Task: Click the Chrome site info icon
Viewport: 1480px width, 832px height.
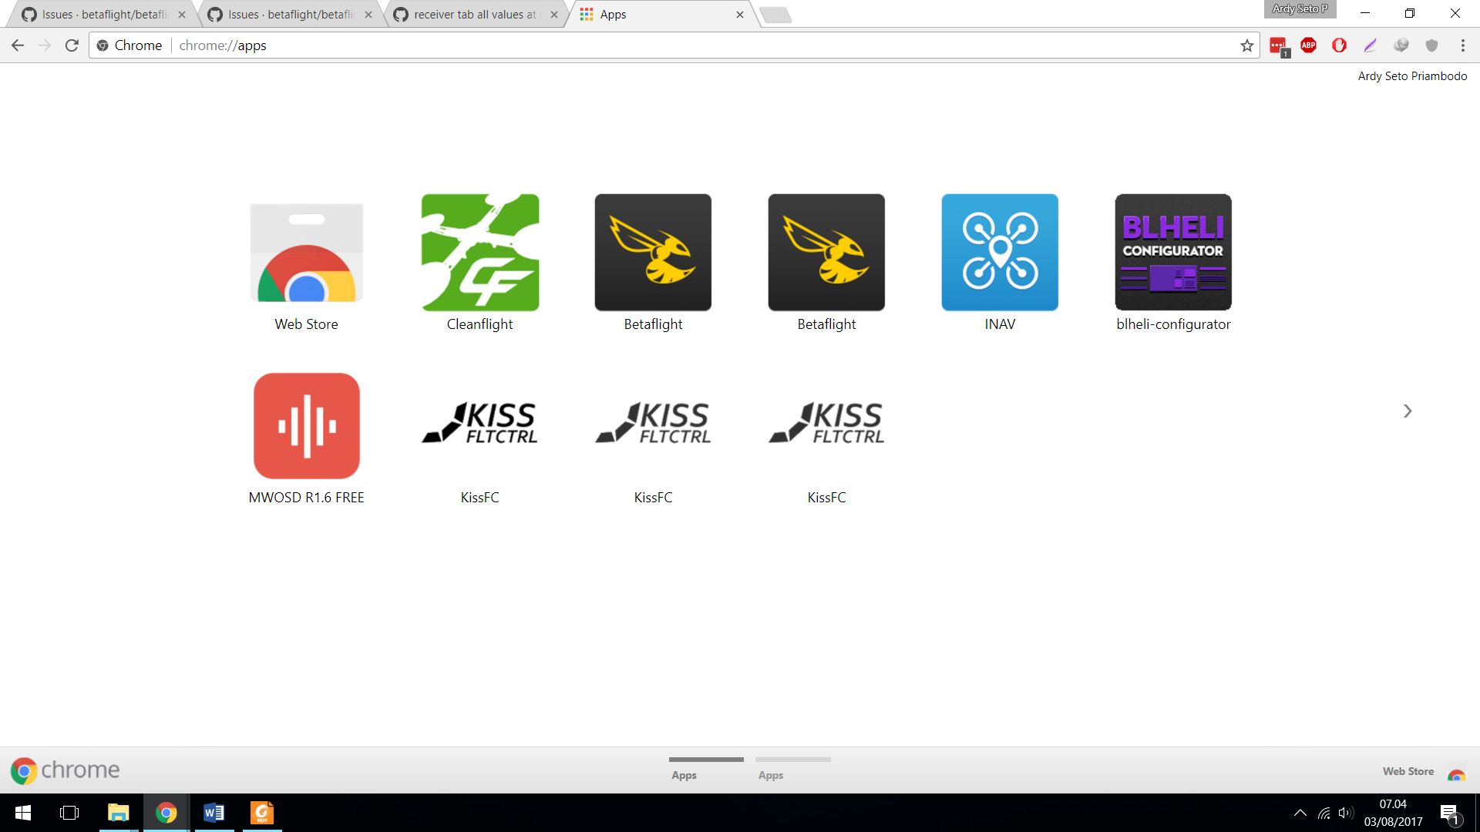Action: click(x=103, y=45)
